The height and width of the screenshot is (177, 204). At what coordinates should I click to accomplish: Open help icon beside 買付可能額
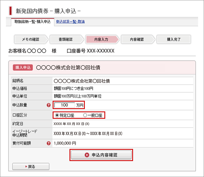(48, 143)
